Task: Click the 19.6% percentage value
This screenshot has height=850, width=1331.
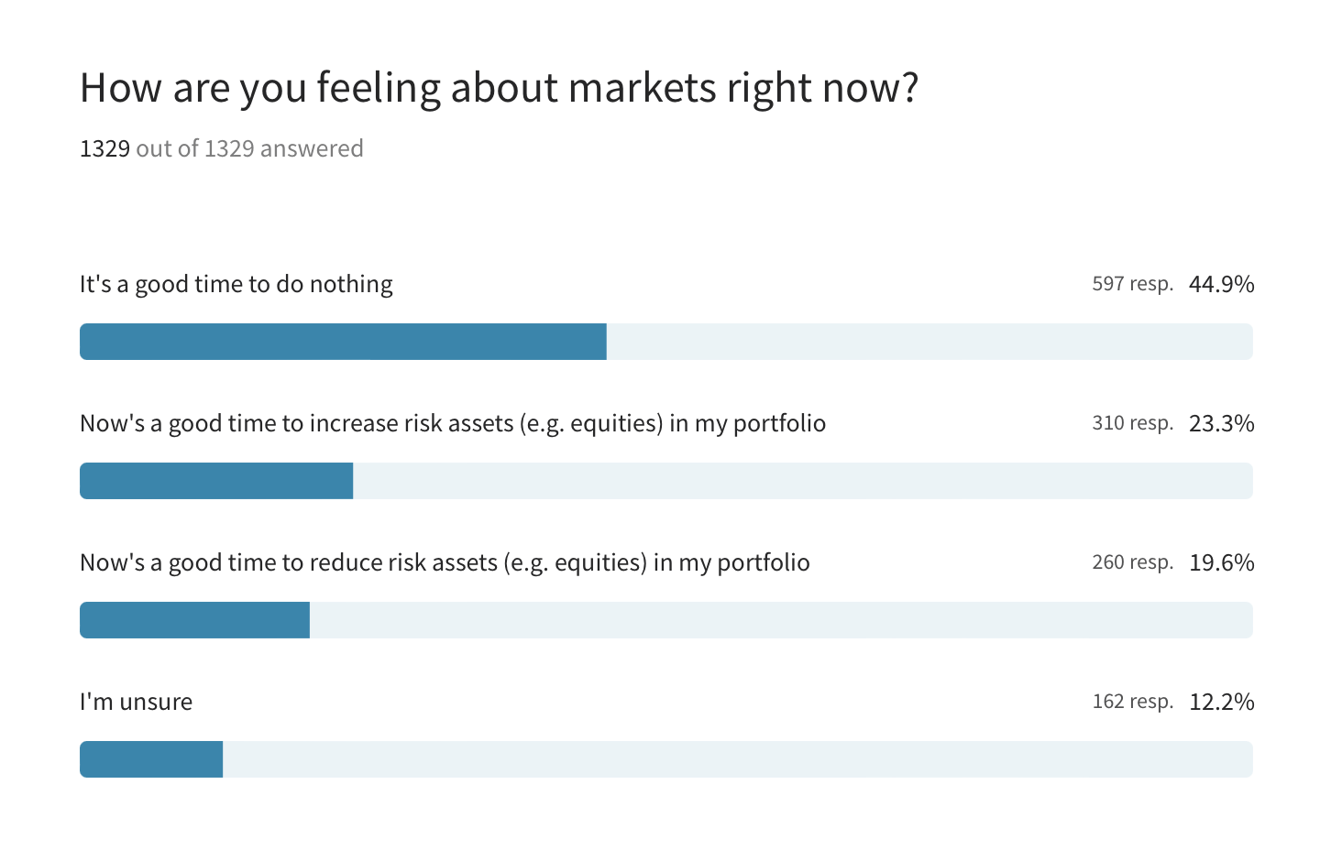Action: [x=1221, y=562]
